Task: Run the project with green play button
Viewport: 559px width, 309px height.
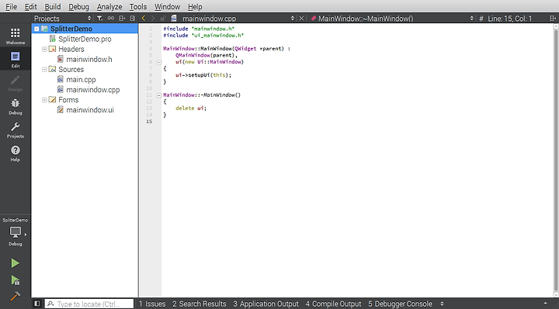Action: (15, 263)
